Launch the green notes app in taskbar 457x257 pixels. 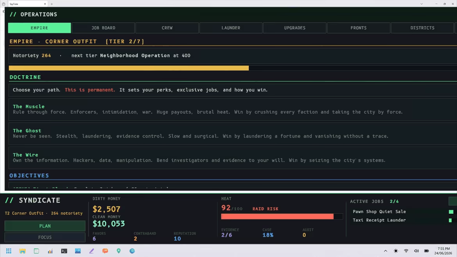(x=36, y=251)
